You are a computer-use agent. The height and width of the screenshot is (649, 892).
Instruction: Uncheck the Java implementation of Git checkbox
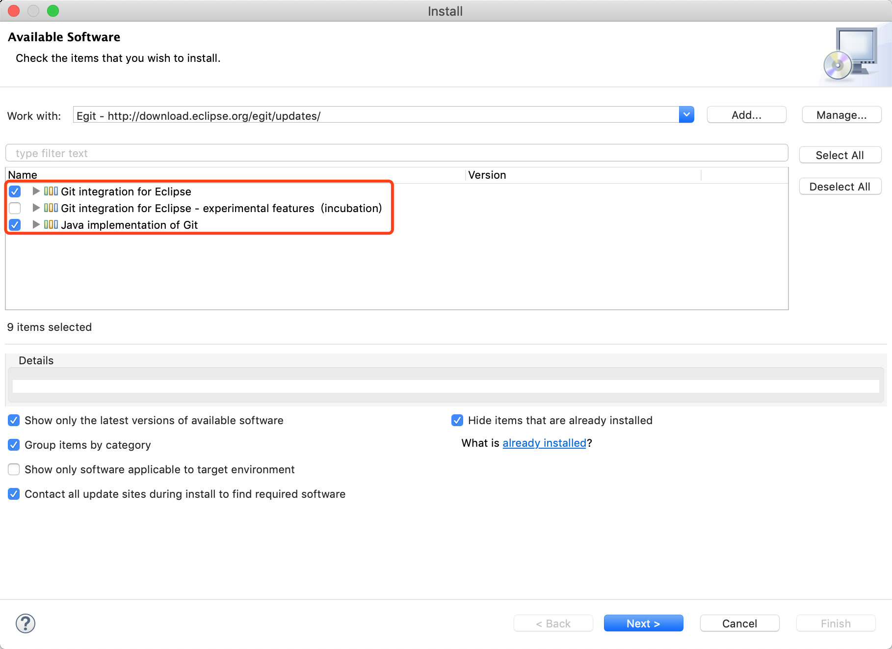tap(15, 225)
